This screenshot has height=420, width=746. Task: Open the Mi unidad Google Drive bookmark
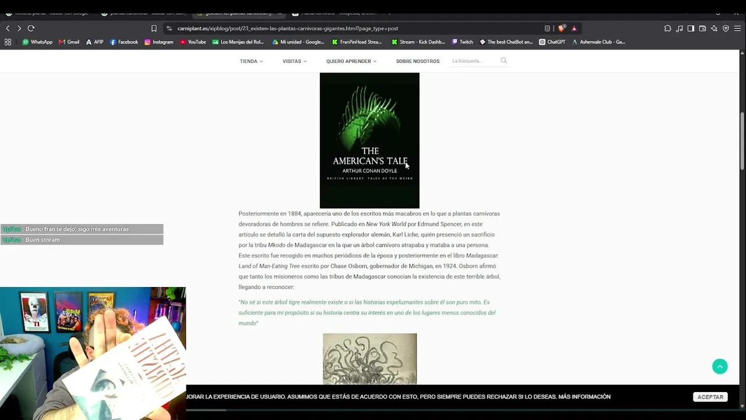(298, 42)
